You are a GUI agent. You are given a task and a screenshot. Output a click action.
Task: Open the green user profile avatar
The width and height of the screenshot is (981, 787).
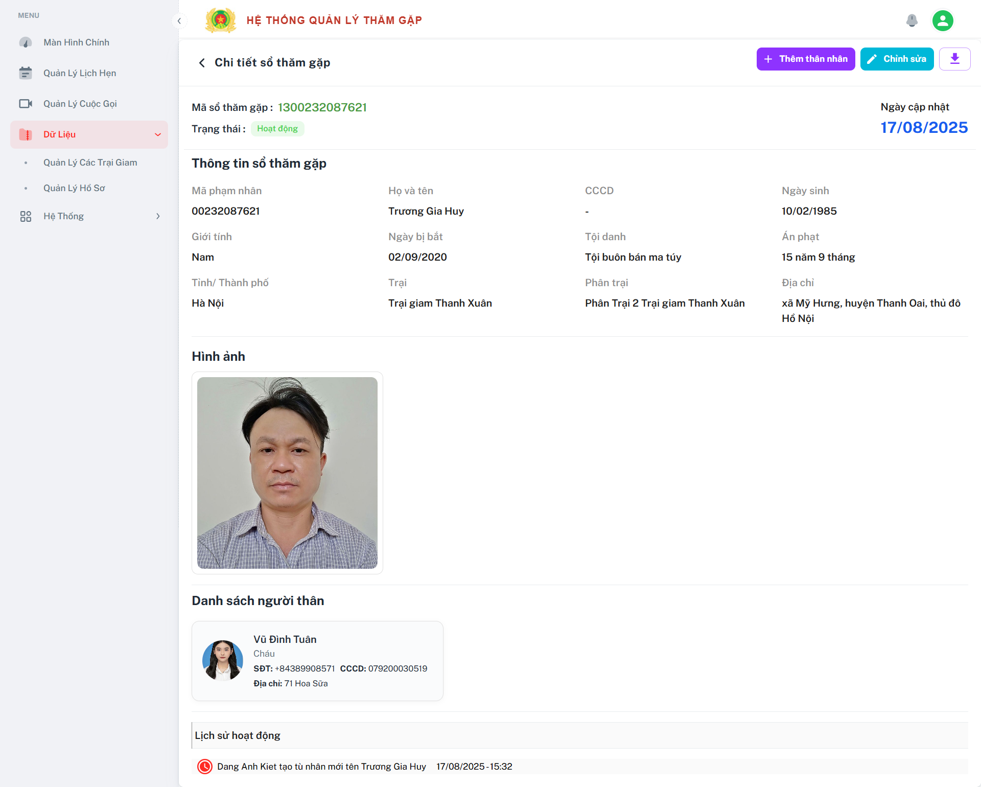(x=943, y=21)
